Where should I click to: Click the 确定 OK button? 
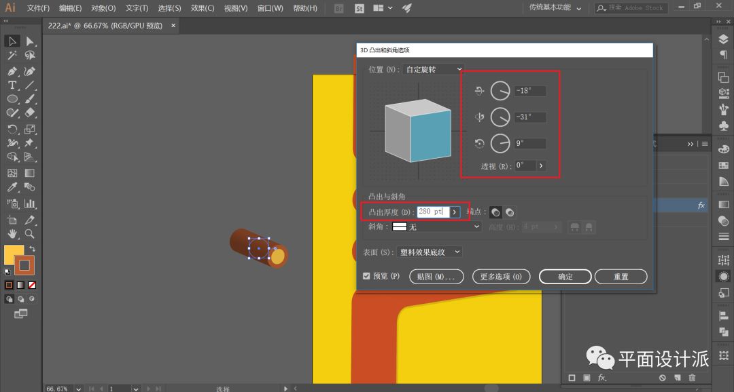click(565, 277)
